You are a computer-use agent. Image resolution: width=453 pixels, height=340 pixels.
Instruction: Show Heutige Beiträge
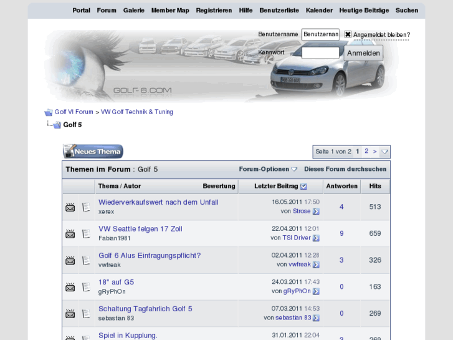[x=364, y=11]
